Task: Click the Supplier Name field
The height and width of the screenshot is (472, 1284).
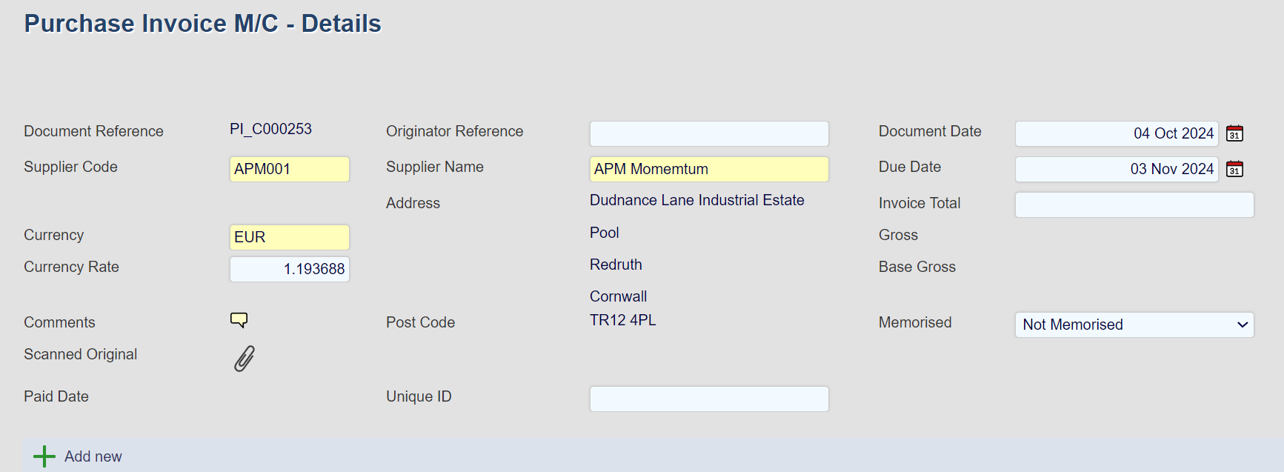Action: [708, 169]
